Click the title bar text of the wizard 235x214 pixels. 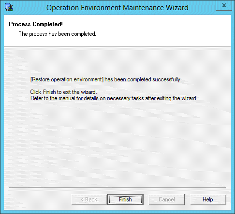(x=117, y=8)
